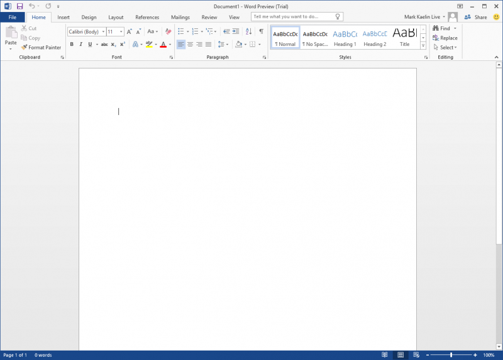The height and width of the screenshot is (360, 503).
Task: Start a bulleted list
Action: coord(180,31)
